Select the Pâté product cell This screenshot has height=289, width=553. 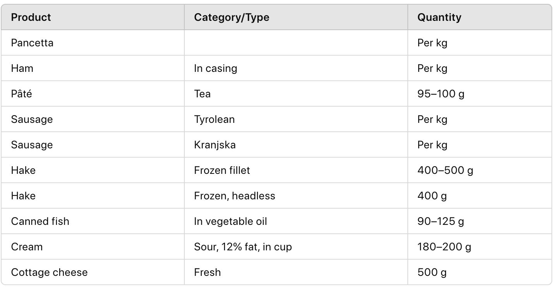coord(21,94)
